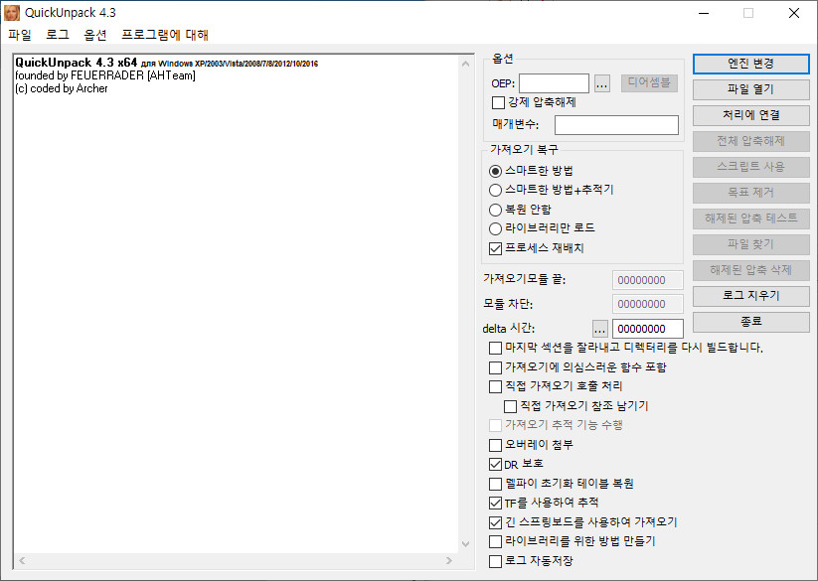The image size is (818, 581).
Task: Select the 스마트한 방법 radio button
Action: click(x=495, y=171)
